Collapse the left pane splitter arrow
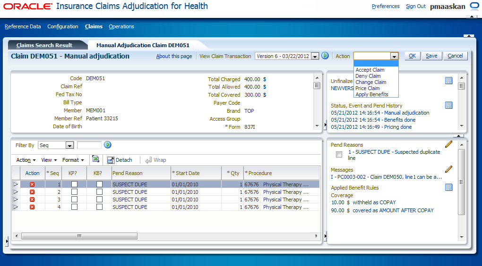 (x=7, y=241)
